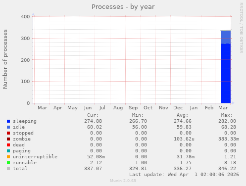Click total current value 337.07

(x=93, y=169)
